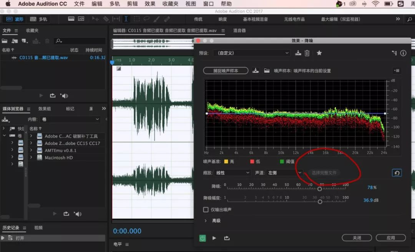Open the 预设 dropdown

pyautogui.click(x=252, y=53)
